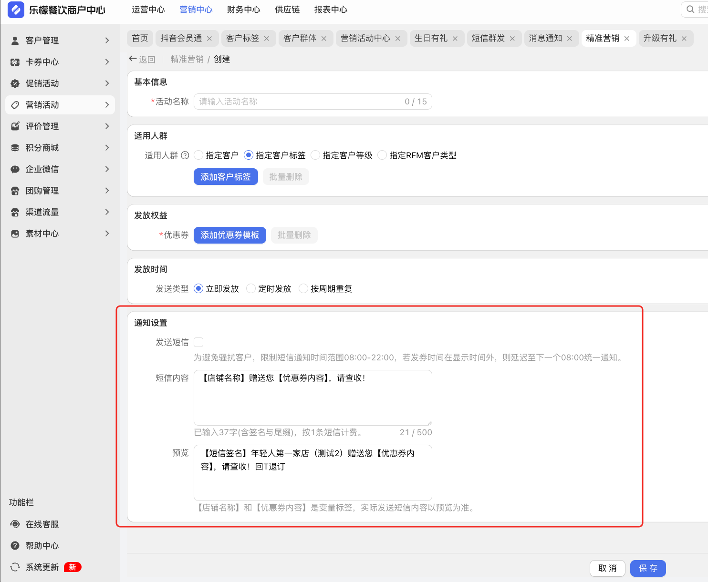Expand the 渠道流量 sidebar menu chevron

[107, 212]
